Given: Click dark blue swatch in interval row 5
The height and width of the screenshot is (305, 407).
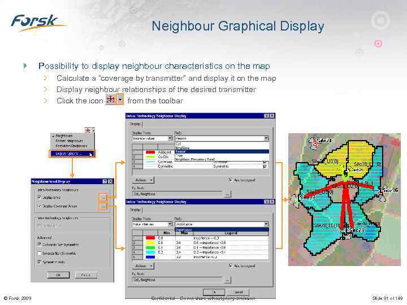Looking at the screenshot, I should tap(150, 257).
